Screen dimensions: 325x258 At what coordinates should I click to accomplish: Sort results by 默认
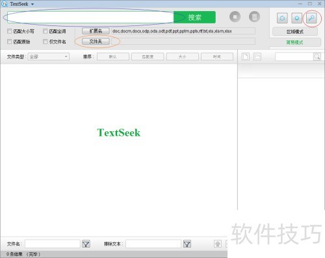click(x=113, y=57)
